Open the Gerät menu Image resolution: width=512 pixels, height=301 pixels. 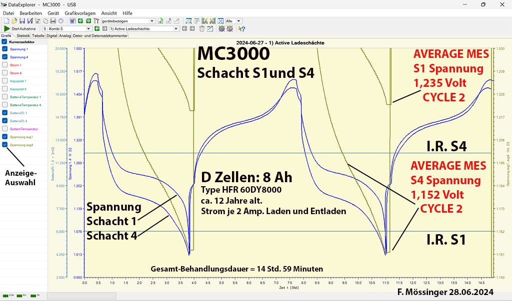click(x=53, y=12)
